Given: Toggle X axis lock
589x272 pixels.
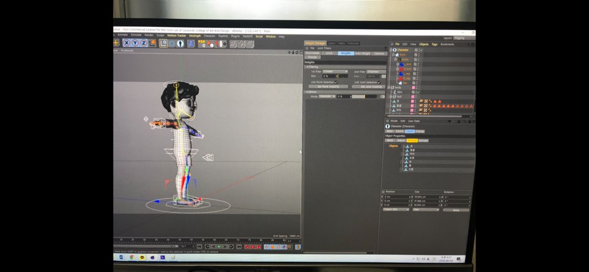Looking at the screenshot, I should click(126, 43).
